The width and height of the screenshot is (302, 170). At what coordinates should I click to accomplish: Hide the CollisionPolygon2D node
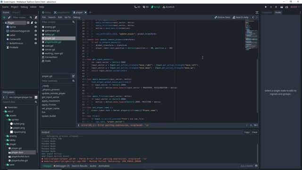[x=36, y=31]
